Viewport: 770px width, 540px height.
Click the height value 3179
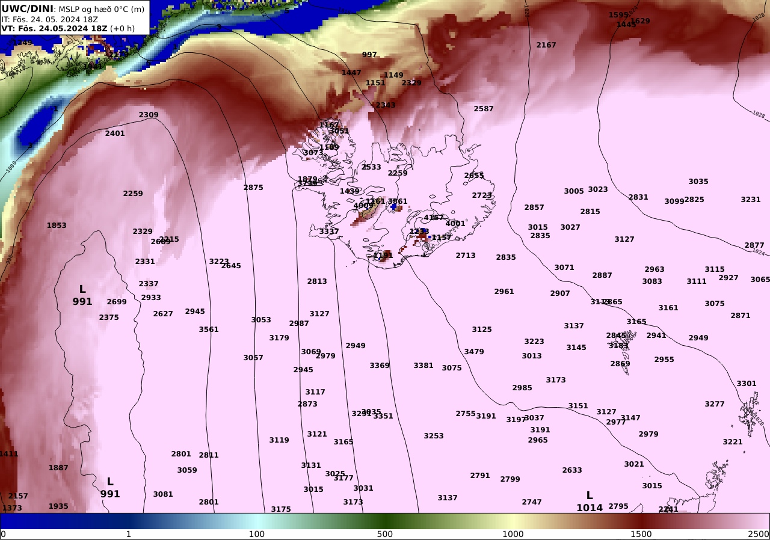279,338
